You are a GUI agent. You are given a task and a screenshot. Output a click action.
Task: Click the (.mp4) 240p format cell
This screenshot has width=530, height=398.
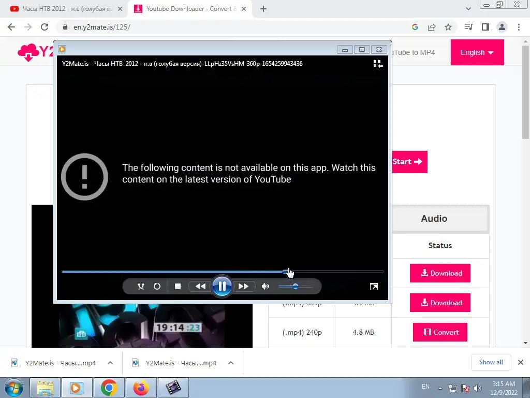[x=302, y=332]
